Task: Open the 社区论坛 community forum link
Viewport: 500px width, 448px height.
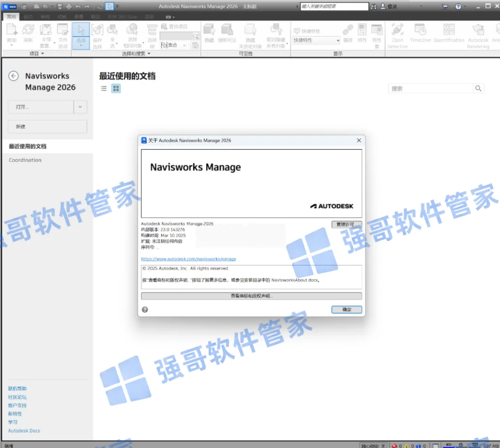Action: coord(17,397)
